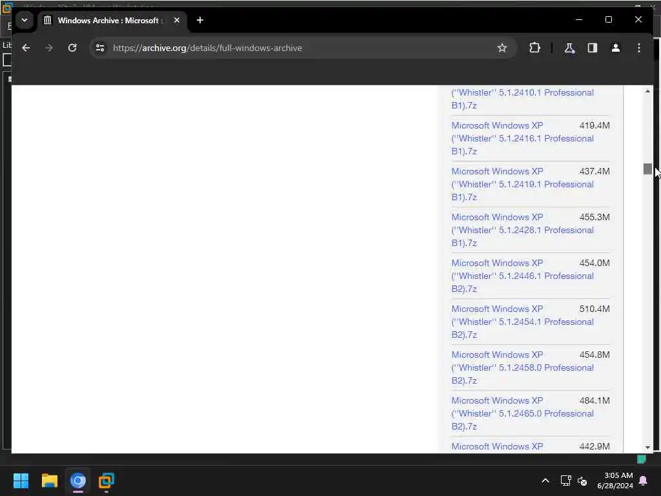The width and height of the screenshot is (661, 496).
Task: Click the 454.0M file size text
Action: (x=595, y=263)
